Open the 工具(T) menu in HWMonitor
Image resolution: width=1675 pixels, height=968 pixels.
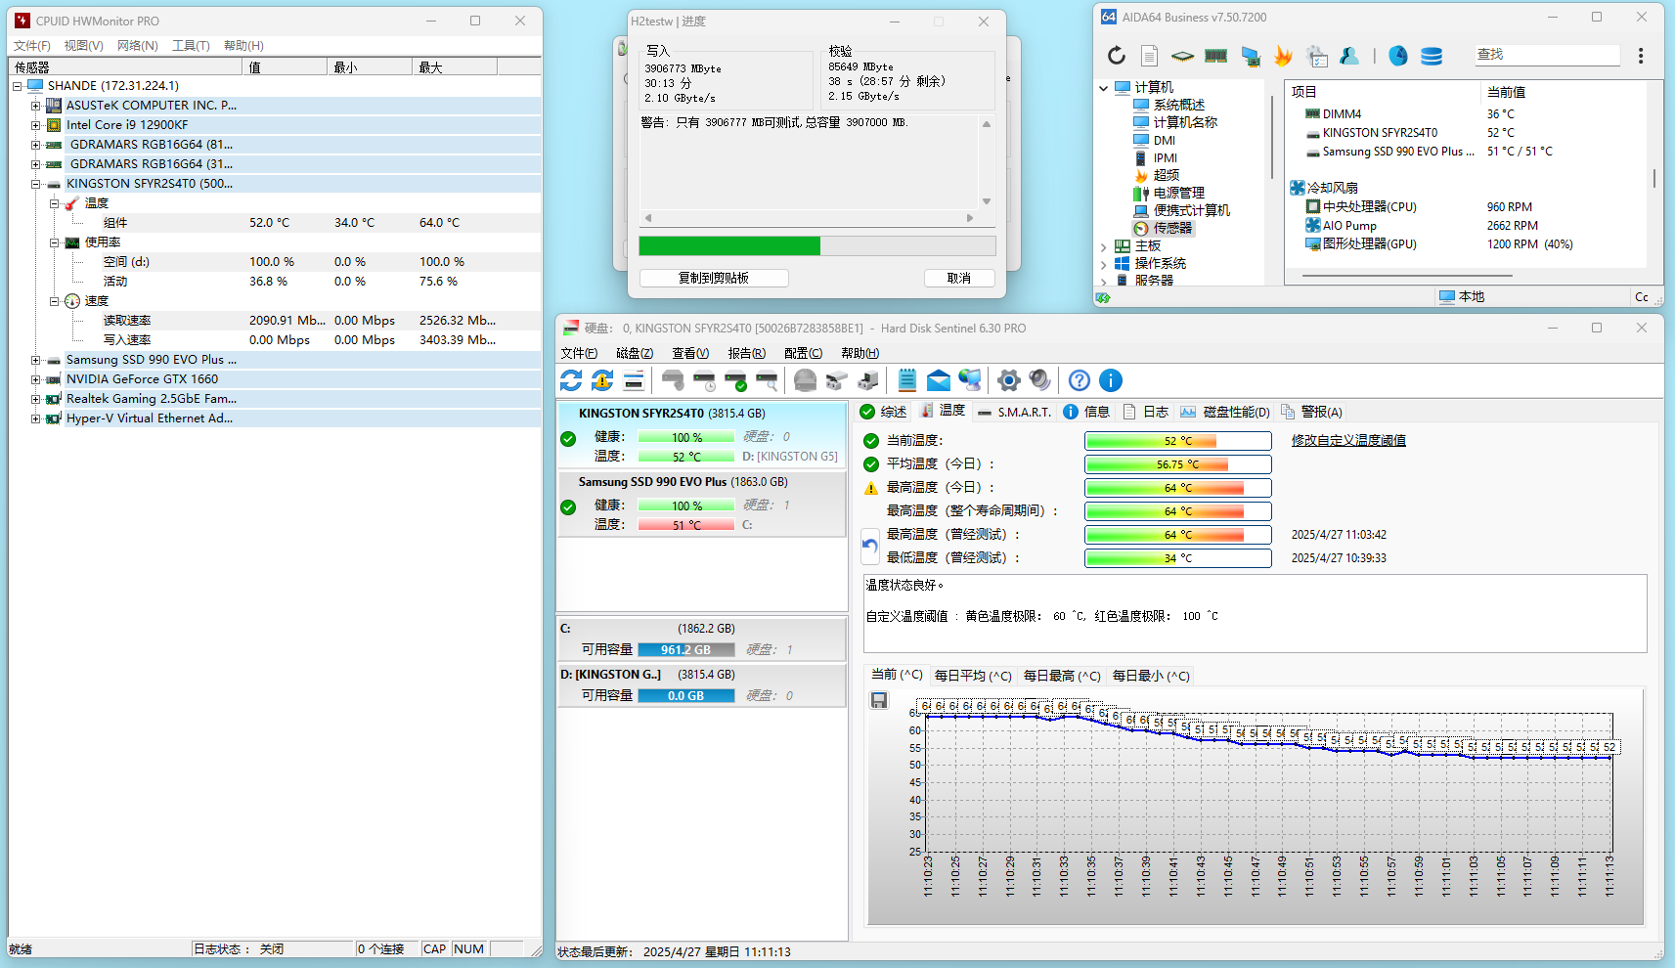(x=191, y=45)
